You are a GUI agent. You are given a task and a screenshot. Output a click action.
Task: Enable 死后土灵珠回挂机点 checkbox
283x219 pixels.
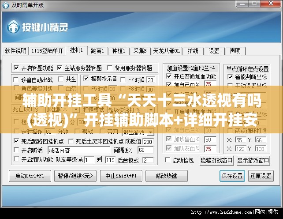tap(71, 141)
